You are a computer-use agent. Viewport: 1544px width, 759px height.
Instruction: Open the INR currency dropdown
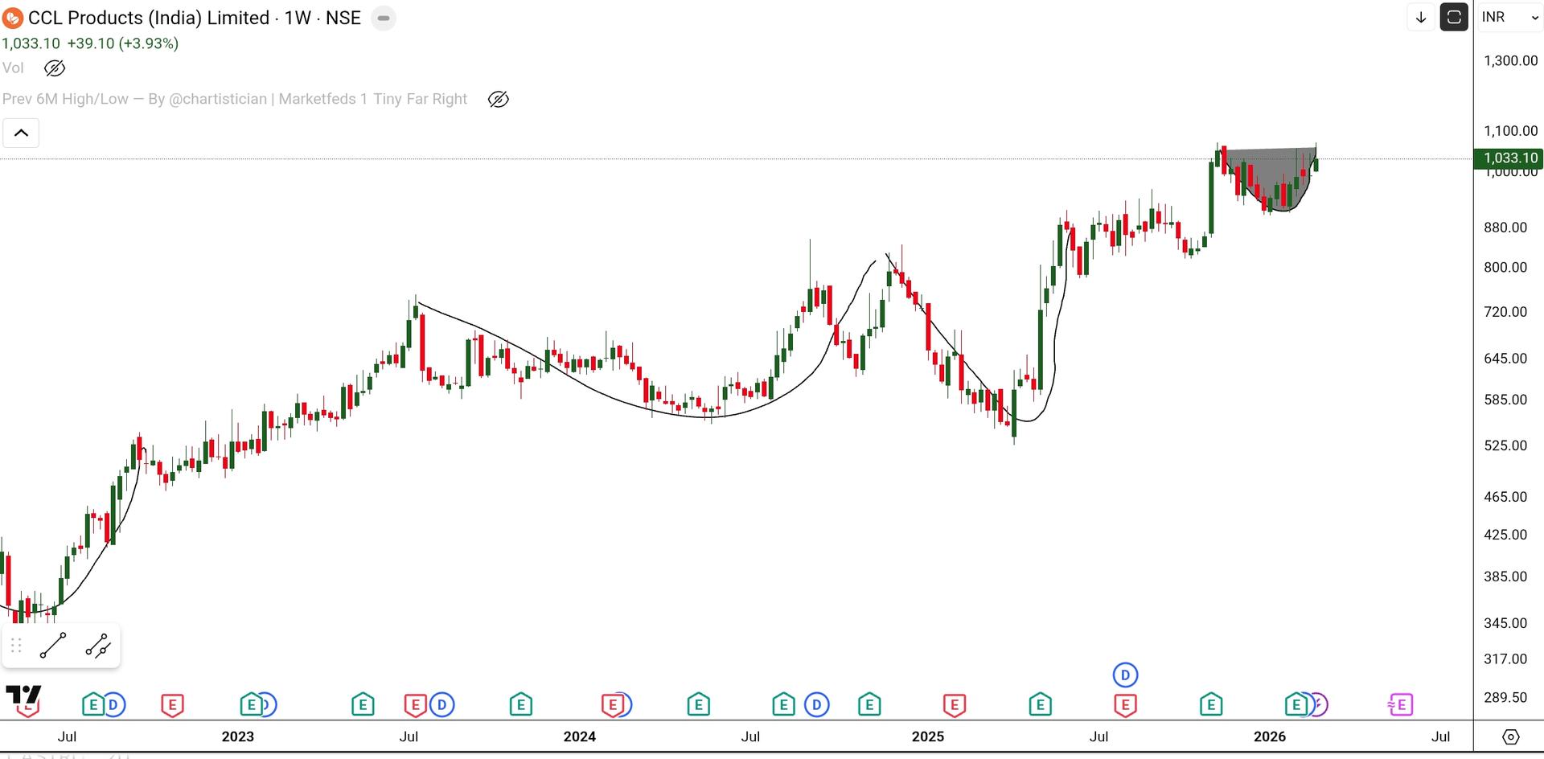[1509, 17]
